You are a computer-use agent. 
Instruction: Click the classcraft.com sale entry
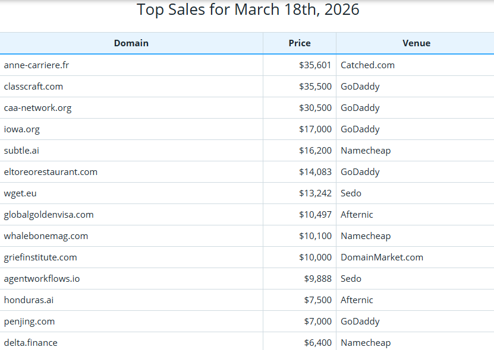(x=33, y=86)
